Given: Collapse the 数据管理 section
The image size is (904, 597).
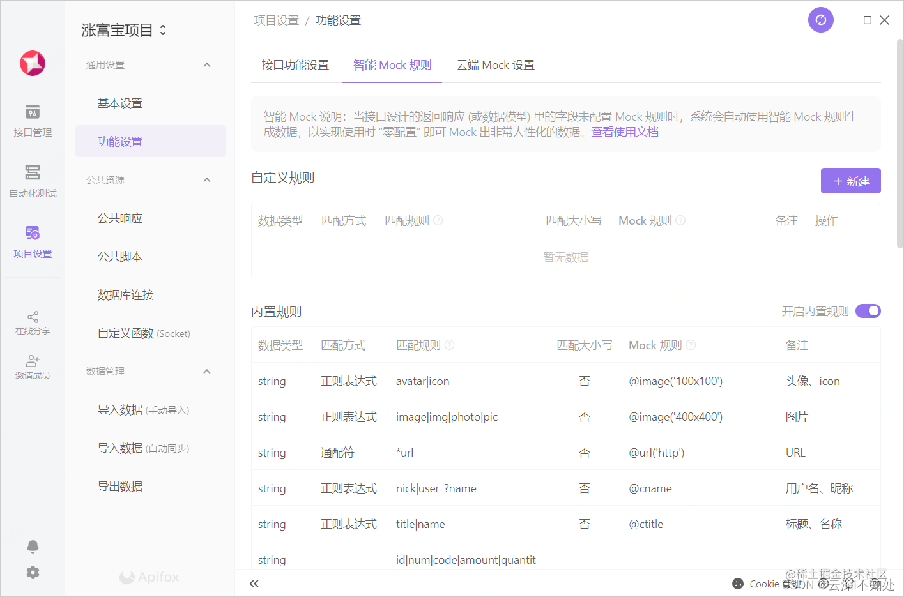Looking at the screenshot, I should pos(207,372).
